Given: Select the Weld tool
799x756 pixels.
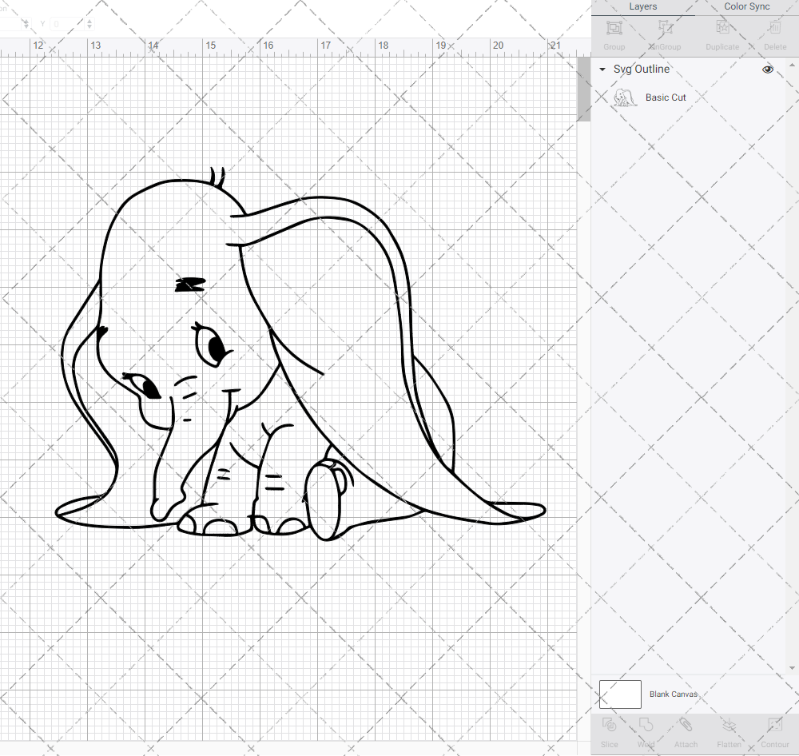Looking at the screenshot, I should (x=646, y=731).
